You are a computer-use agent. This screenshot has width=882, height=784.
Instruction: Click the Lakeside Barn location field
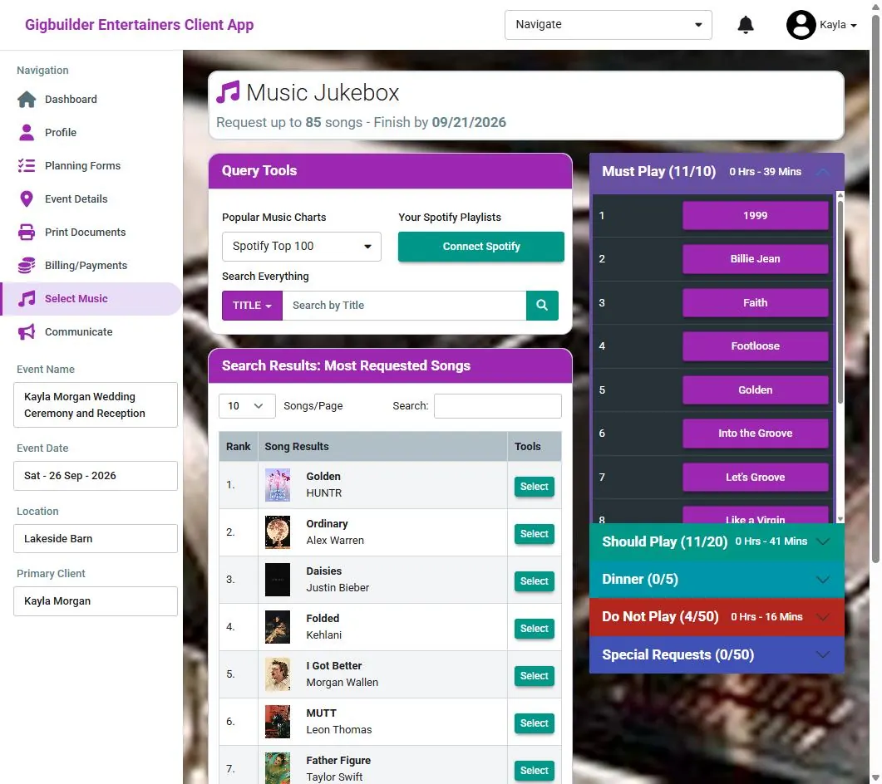click(x=96, y=538)
